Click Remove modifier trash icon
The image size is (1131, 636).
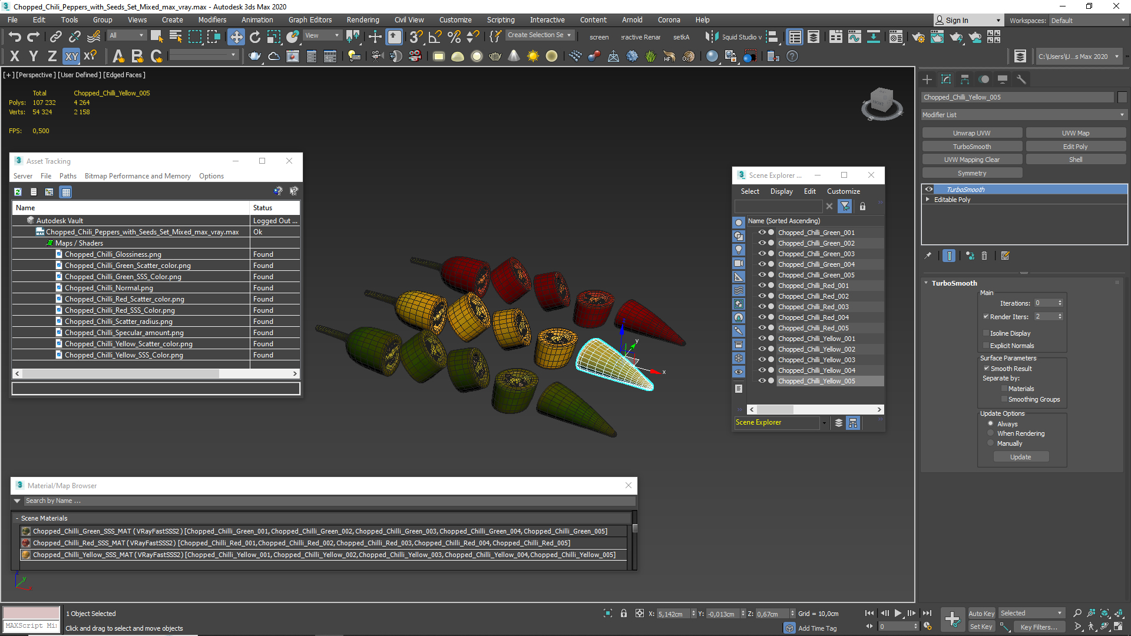coord(984,256)
